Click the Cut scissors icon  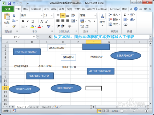point(14,15)
